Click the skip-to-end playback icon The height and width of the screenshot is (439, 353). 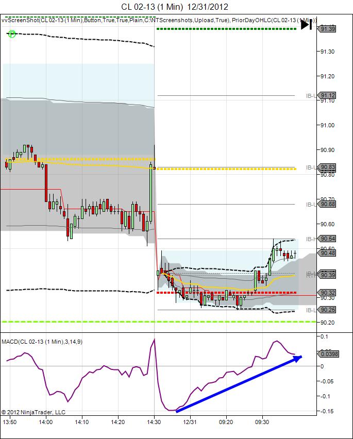coord(306,25)
